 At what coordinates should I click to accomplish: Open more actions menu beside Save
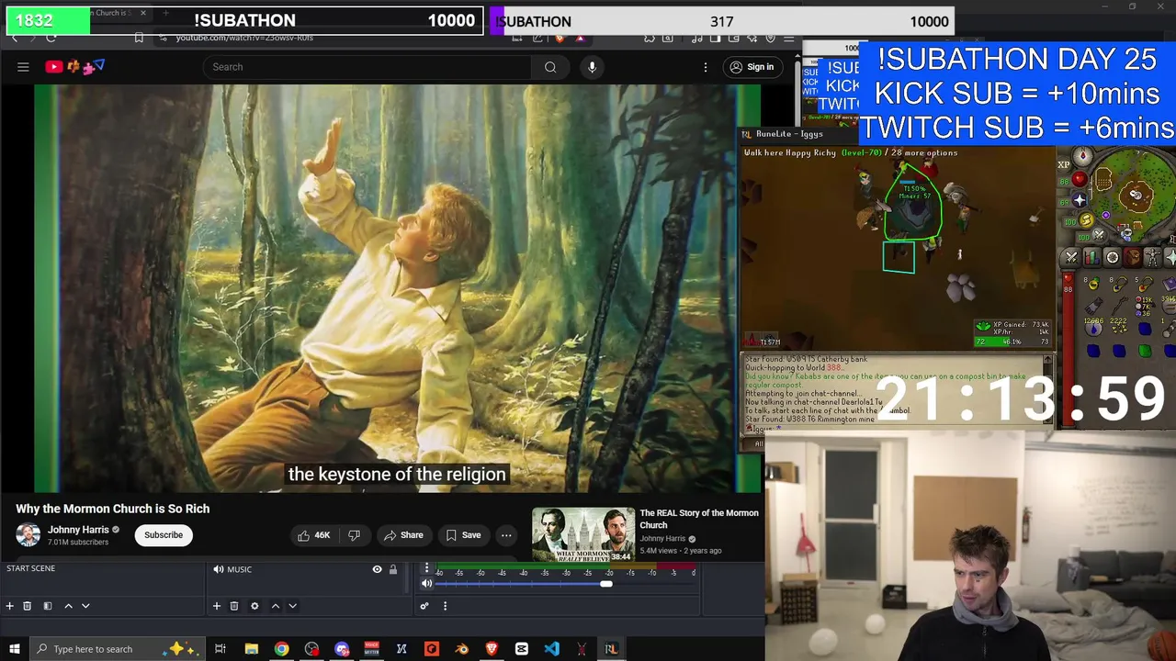(x=506, y=535)
